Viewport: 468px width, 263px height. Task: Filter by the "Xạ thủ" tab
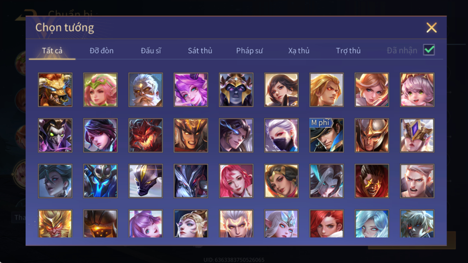[299, 51]
